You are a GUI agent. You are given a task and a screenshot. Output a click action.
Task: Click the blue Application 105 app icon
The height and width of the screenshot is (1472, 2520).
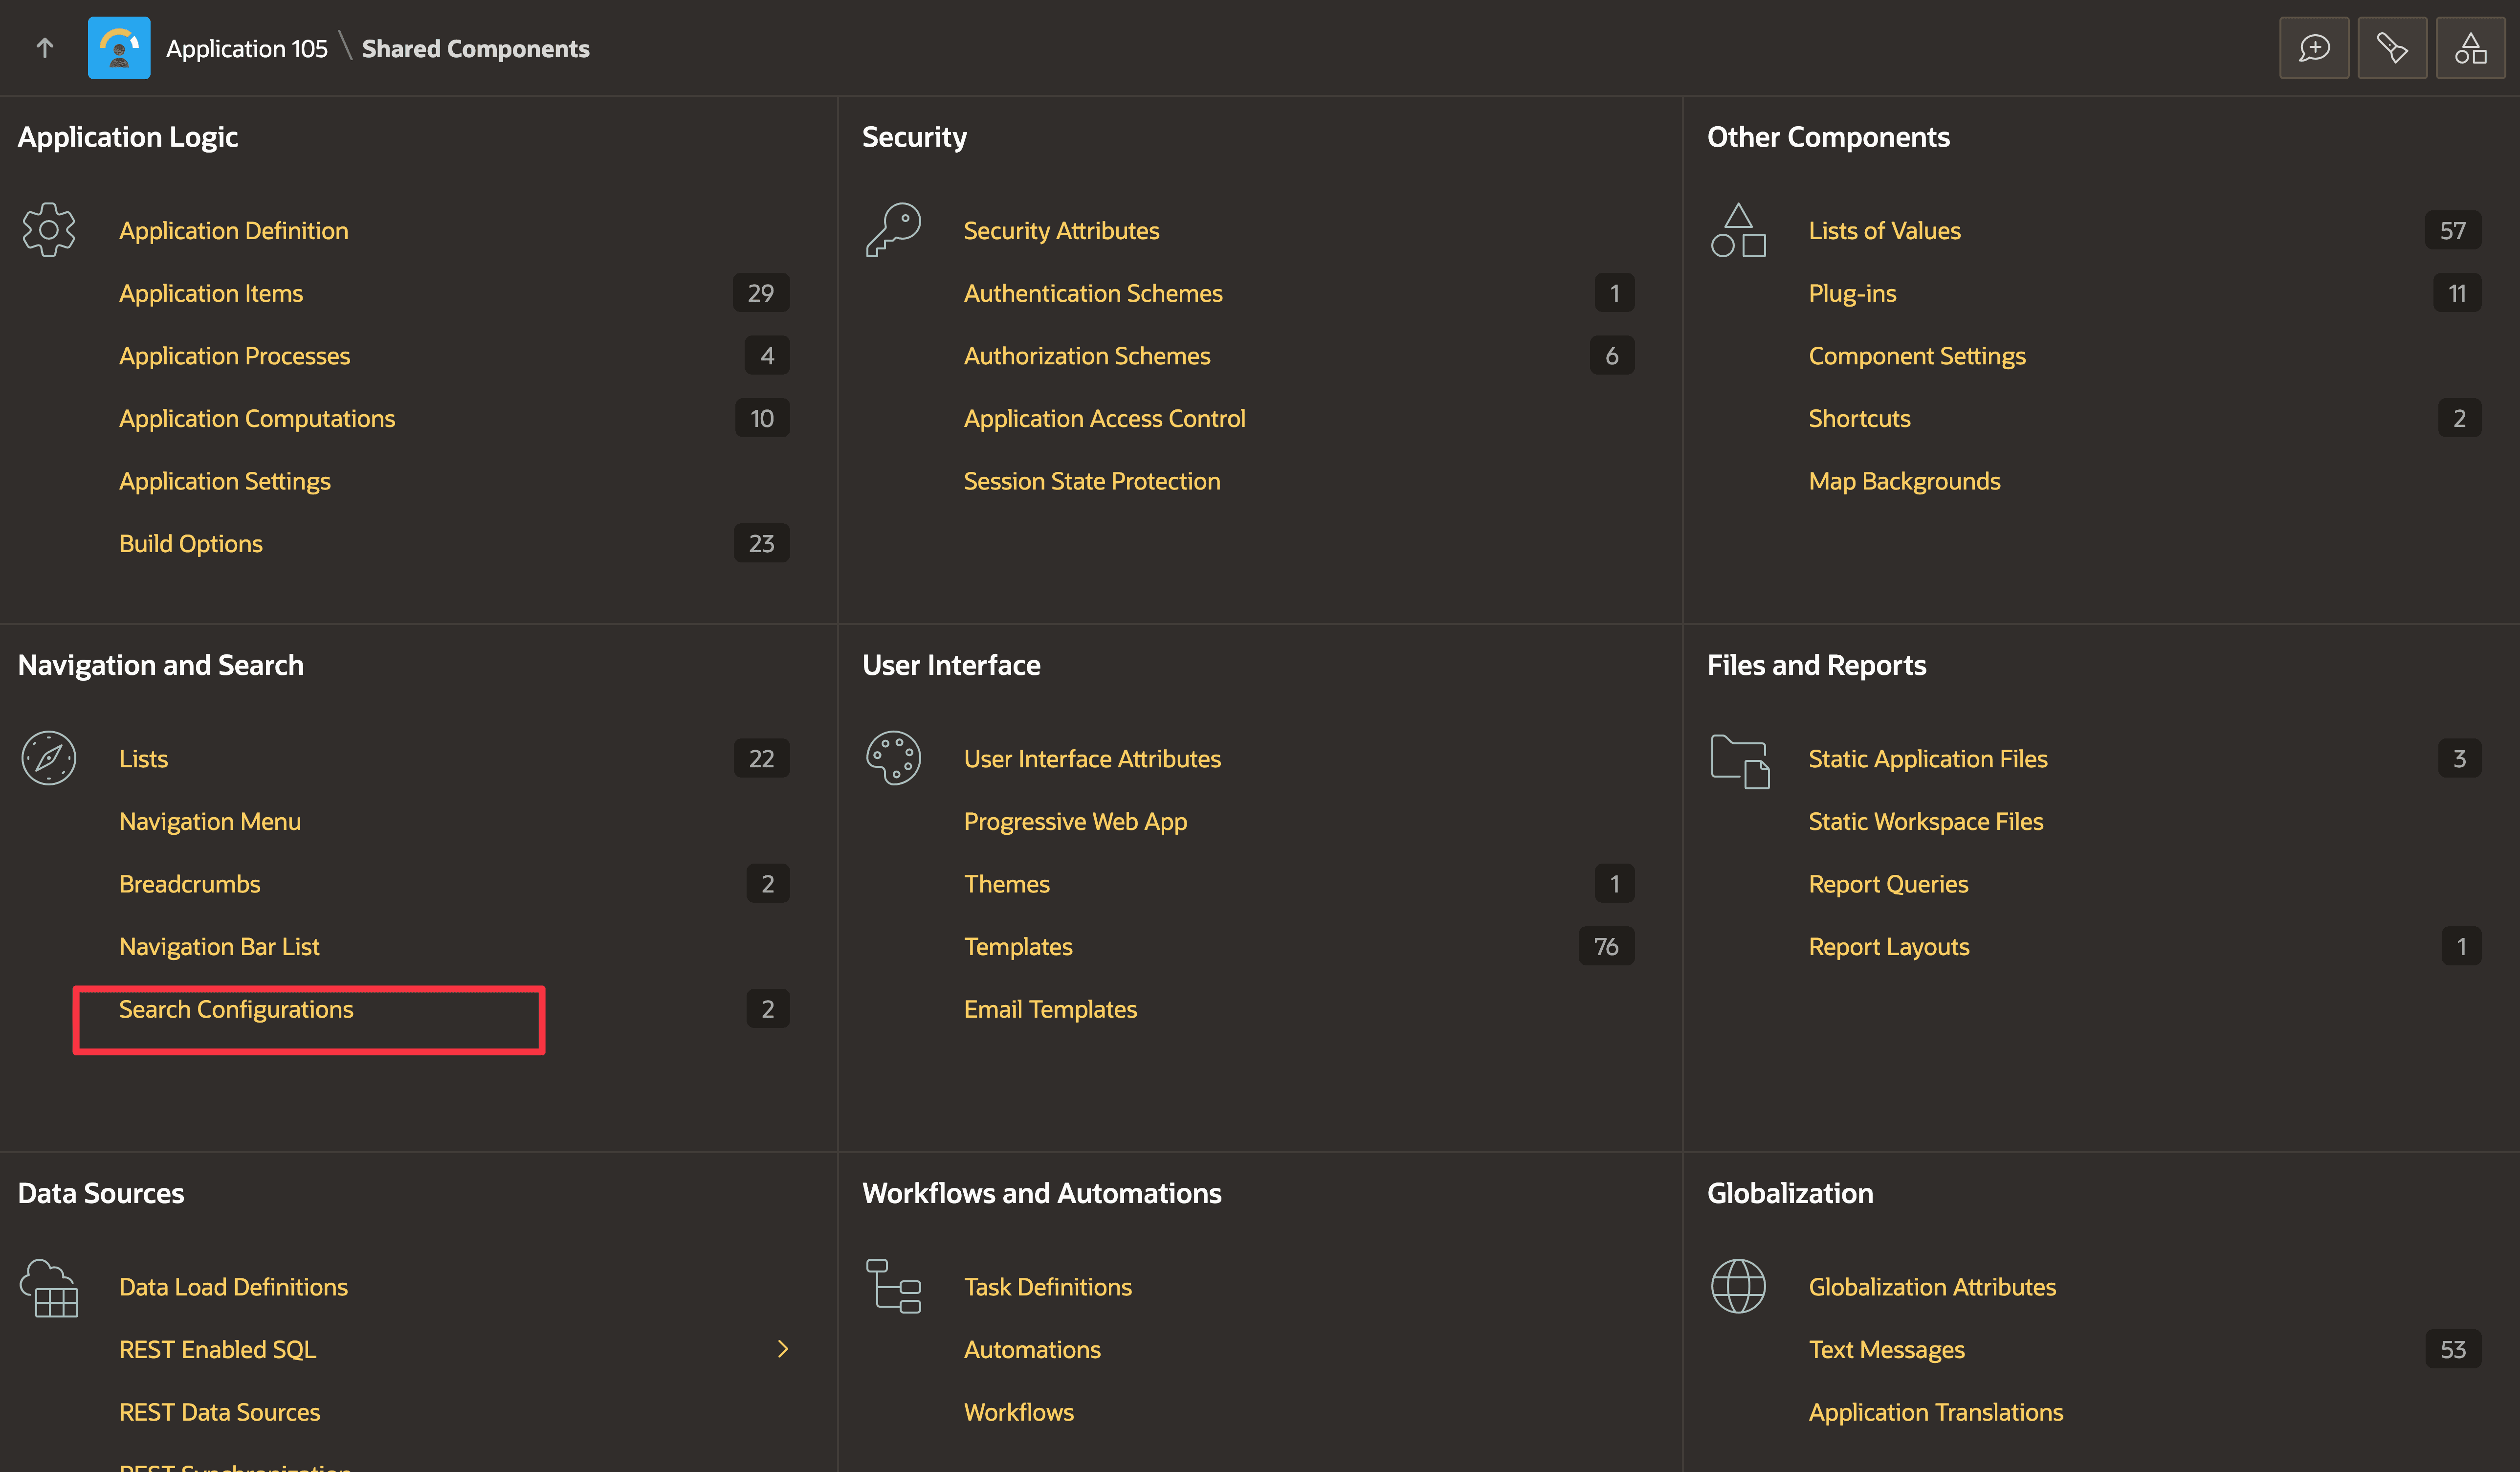[x=119, y=47]
